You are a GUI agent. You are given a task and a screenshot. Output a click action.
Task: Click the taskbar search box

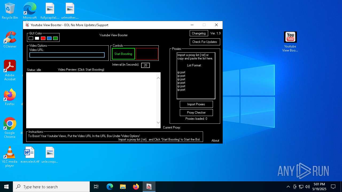coord(51,187)
